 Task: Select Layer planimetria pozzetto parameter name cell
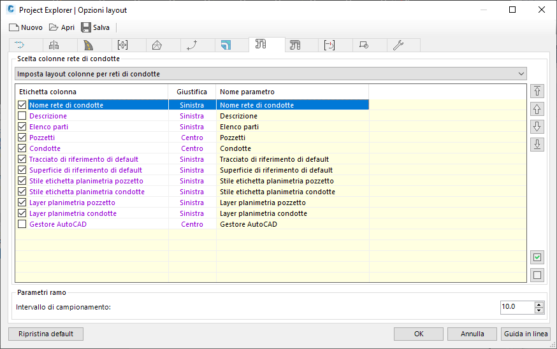[293, 203]
